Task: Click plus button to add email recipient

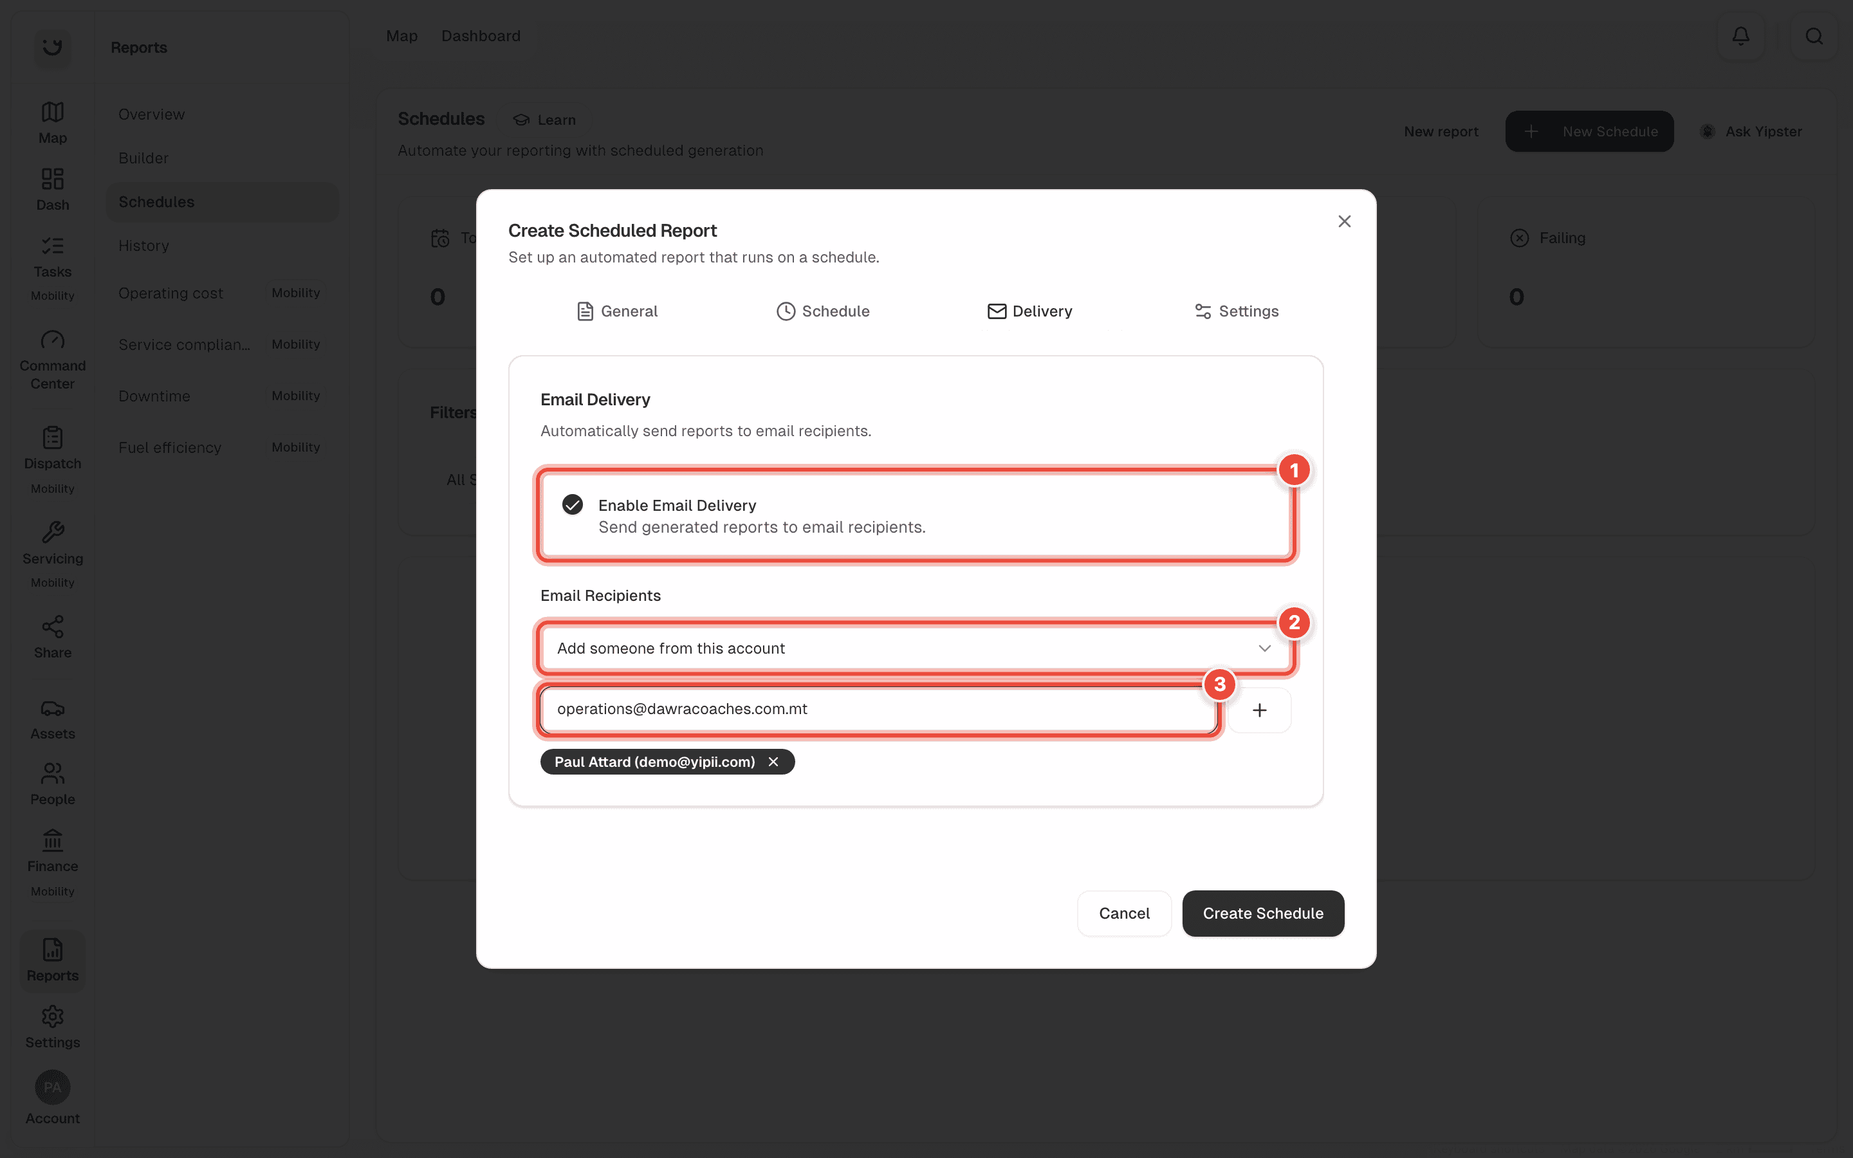Action: click(x=1260, y=710)
